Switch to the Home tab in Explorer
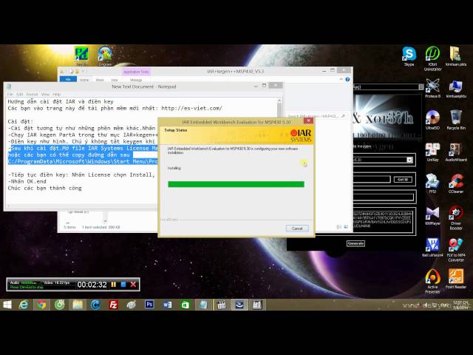 tap(84, 80)
